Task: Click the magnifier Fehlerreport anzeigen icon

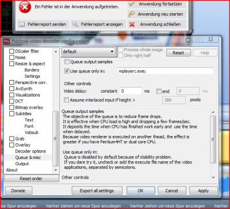Action: [75, 24]
